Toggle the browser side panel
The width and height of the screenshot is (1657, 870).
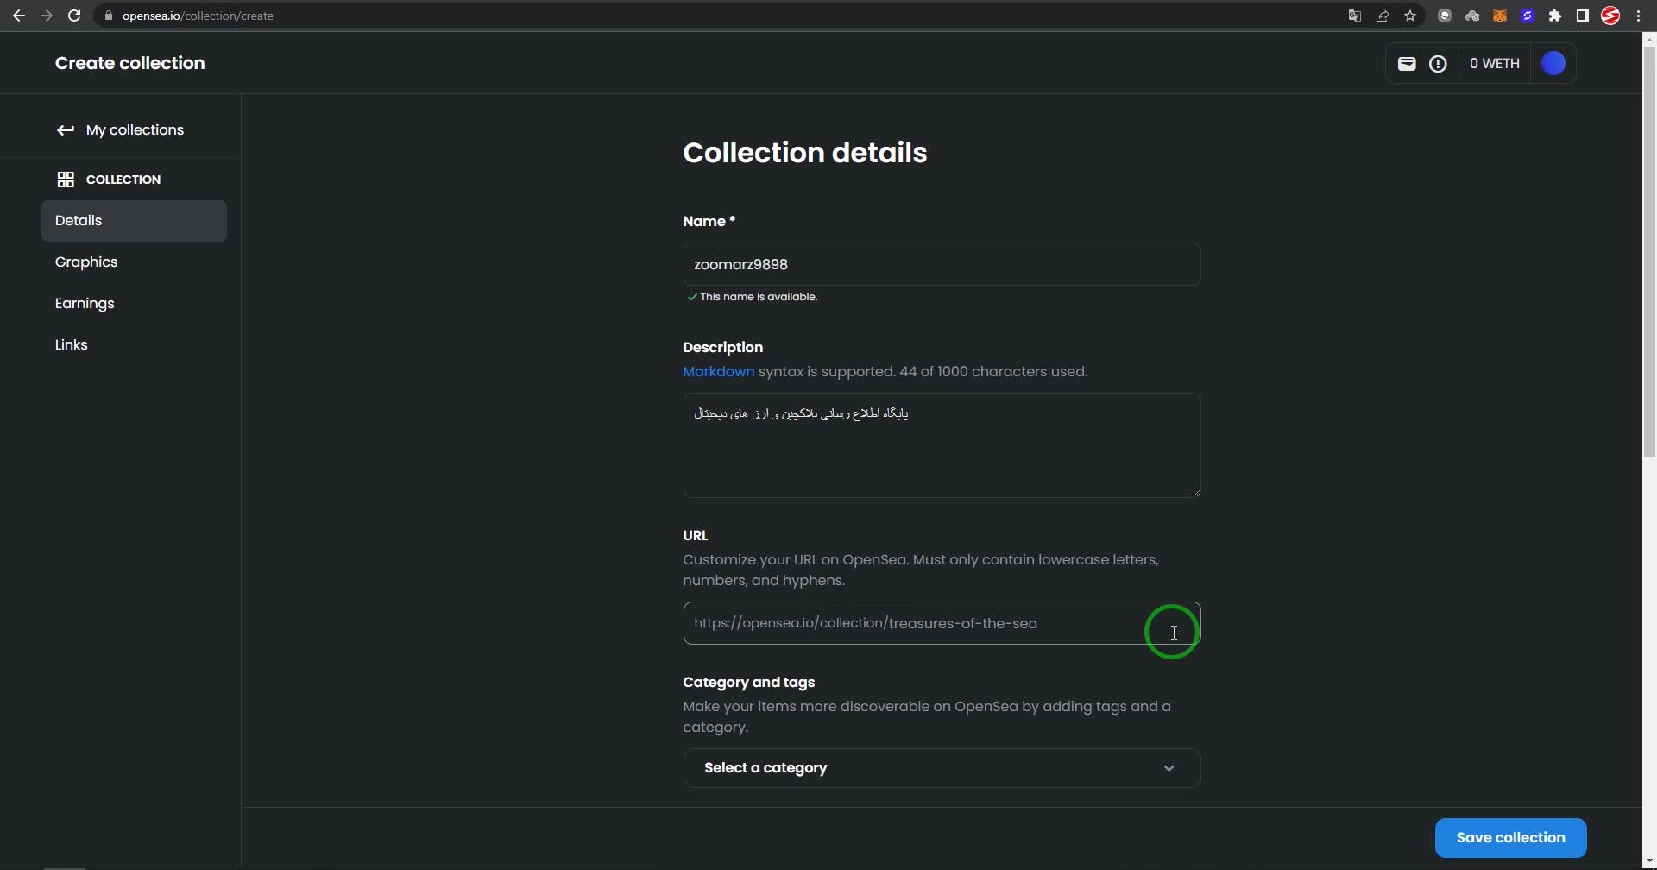tap(1583, 16)
